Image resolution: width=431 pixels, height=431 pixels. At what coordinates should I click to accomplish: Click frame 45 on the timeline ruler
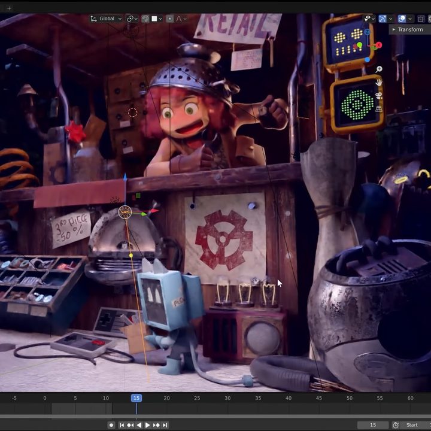[319, 398]
